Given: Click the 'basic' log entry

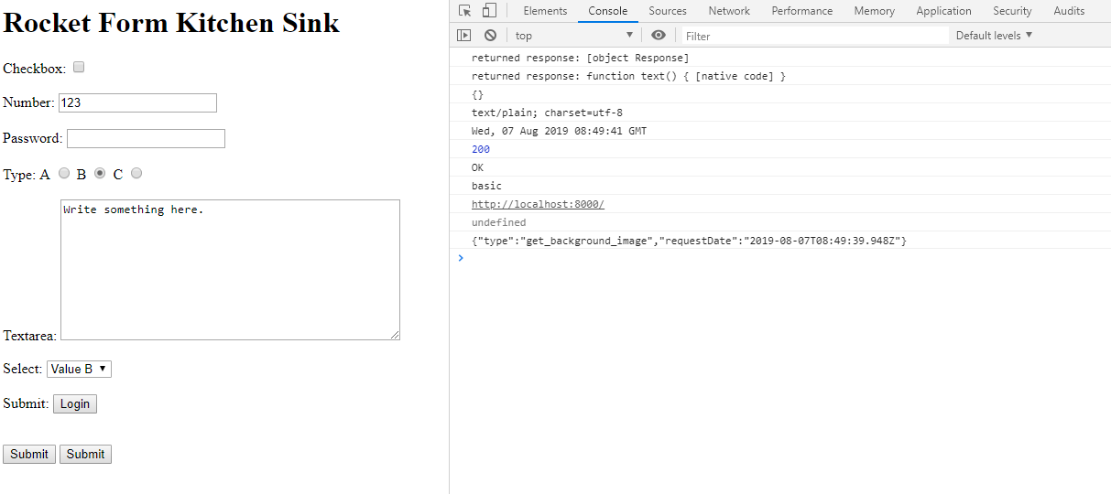Looking at the screenshot, I should (486, 186).
